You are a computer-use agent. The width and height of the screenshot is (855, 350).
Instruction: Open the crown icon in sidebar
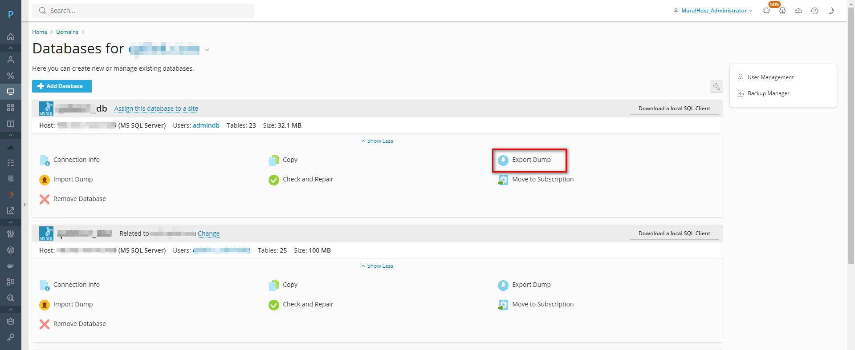tap(11, 321)
